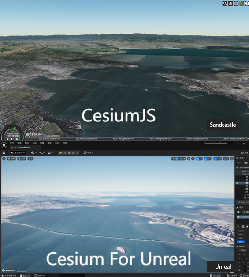This screenshot has height=277, width=249.
Task: Click the skip frame button beside Play
Action: [x=65, y=152]
